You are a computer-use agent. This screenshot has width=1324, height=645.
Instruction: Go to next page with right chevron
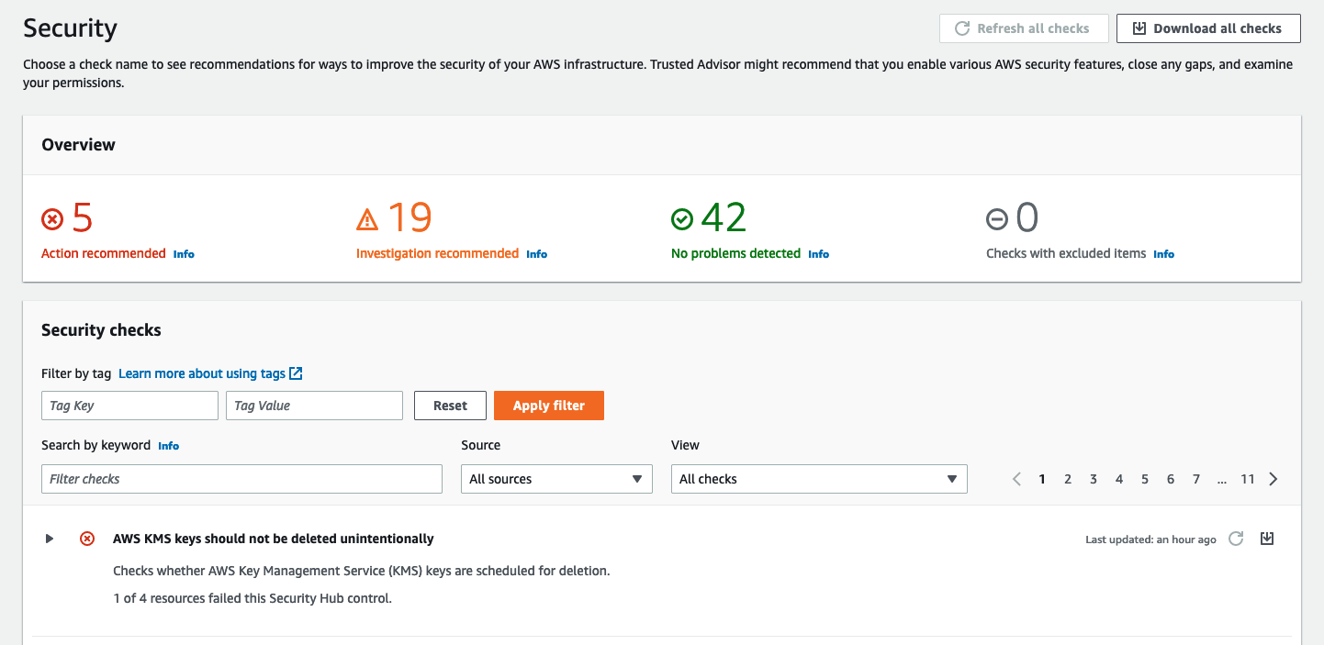(1274, 479)
